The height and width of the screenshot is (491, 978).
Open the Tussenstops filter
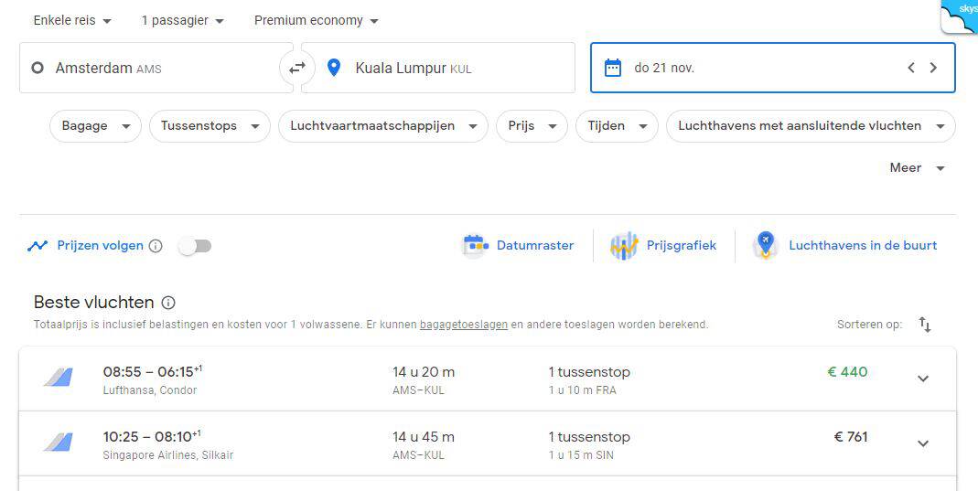pos(210,126)
